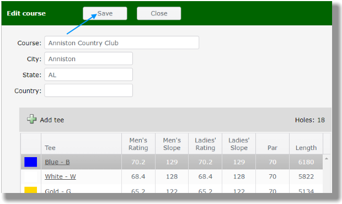Click the Close button
This screenshot has width=342, height=204.
coord(159,13)
